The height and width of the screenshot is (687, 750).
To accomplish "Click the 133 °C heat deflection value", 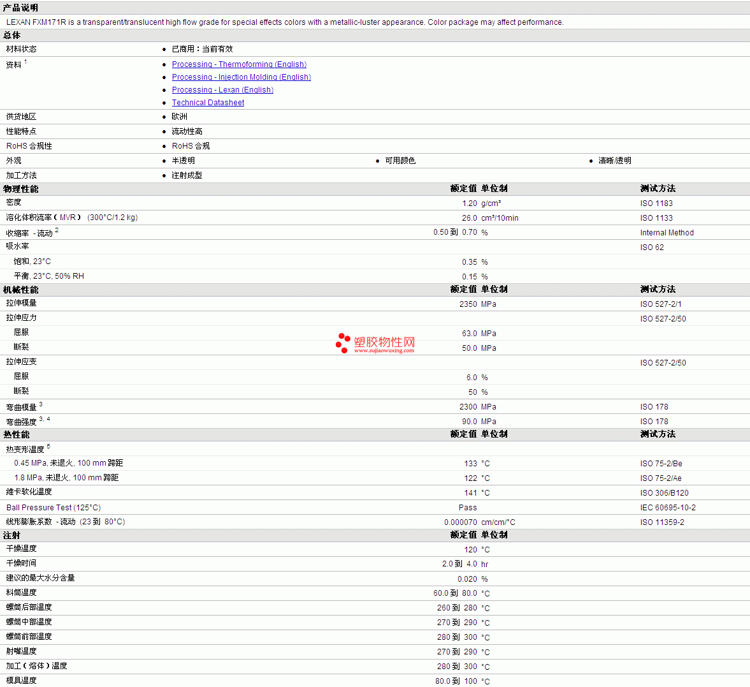I will [x=477, y=464].
